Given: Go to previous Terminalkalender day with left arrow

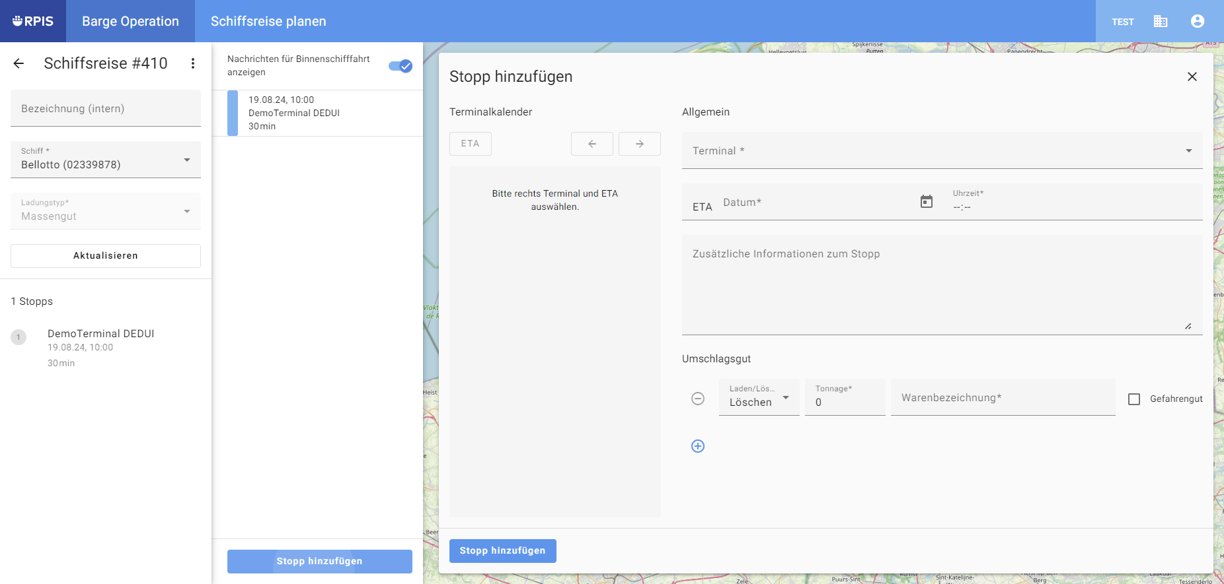Looking at the screenshot, I should (592, 144).
